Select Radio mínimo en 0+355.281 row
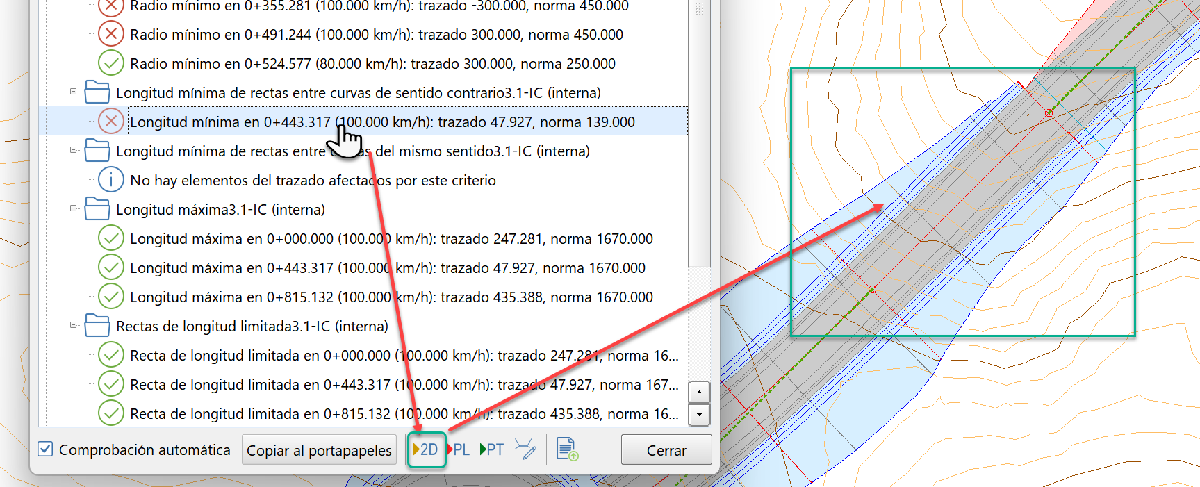 coord(379,6)
